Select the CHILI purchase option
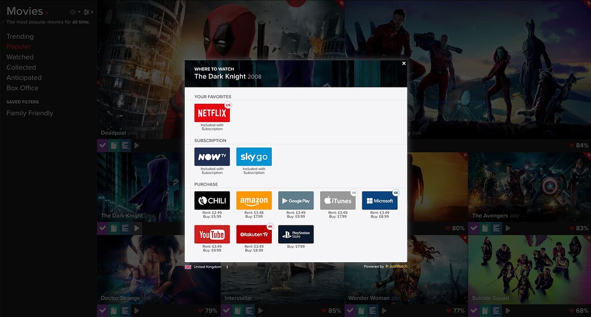The height and width of the screenshot is (317, 591). [x=212, y=201]
